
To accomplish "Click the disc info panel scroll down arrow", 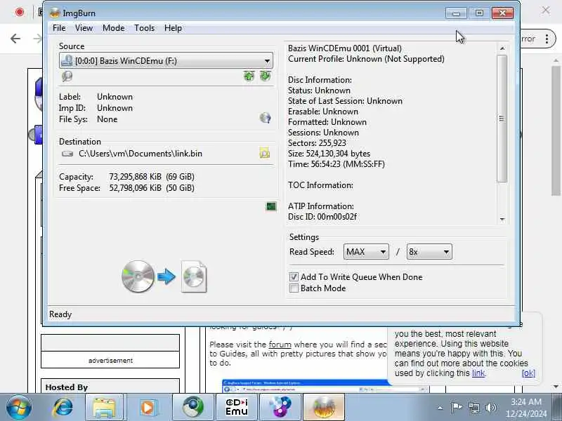I will tap(502, 219).
